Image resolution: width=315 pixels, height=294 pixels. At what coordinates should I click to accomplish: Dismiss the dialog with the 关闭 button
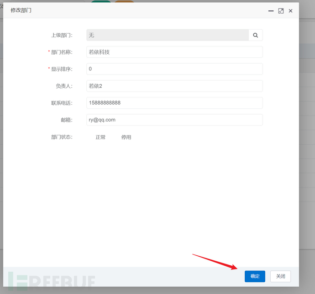click(280, 276)
